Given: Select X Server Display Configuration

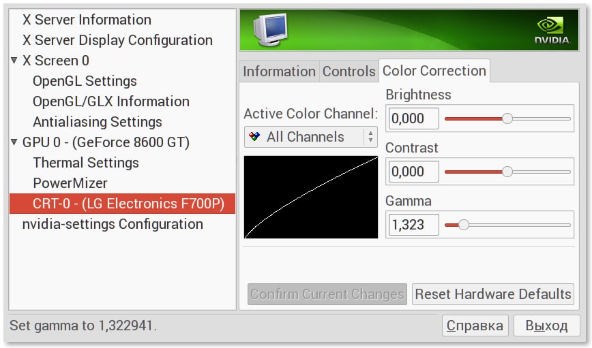Looking at the screenshot, I should click(x=117, y=40).
